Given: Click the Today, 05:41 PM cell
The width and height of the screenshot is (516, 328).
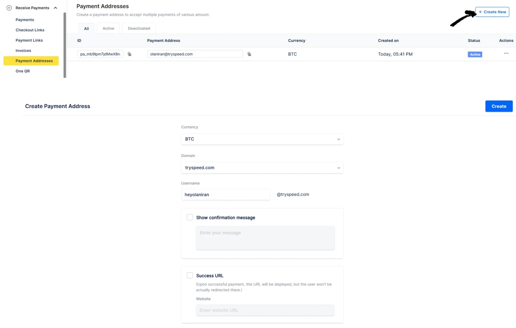Looking at the screenshot, I should tap(395, 54).
